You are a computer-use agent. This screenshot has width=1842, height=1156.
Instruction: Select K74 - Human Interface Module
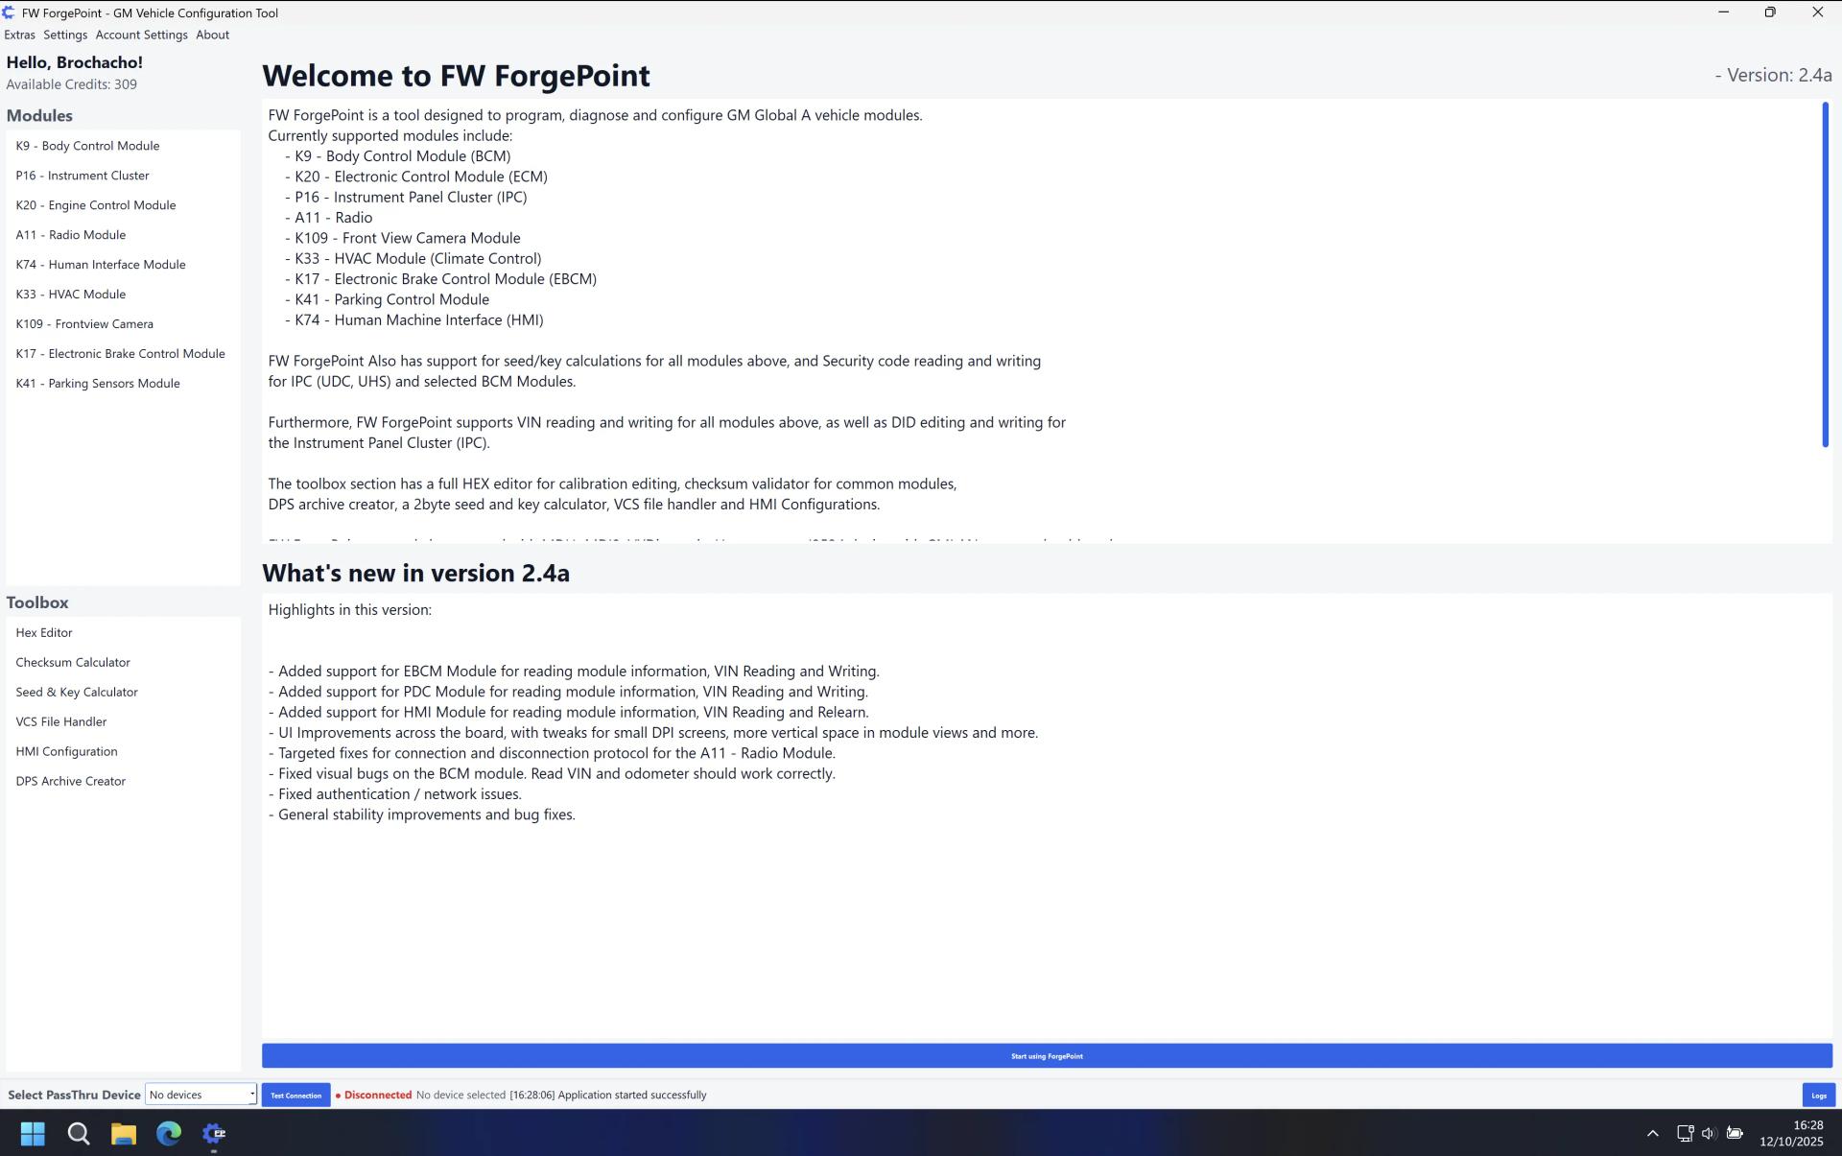tap(123, 265)
